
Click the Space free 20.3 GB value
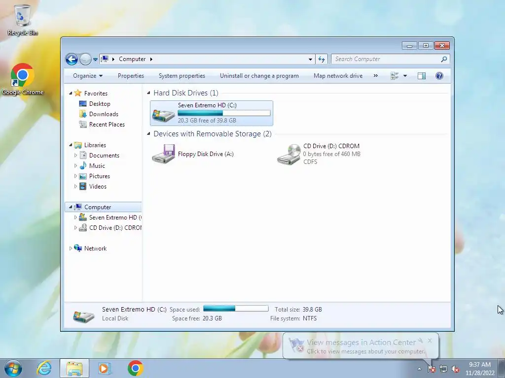pyautogui.click(x=212, y=318)
